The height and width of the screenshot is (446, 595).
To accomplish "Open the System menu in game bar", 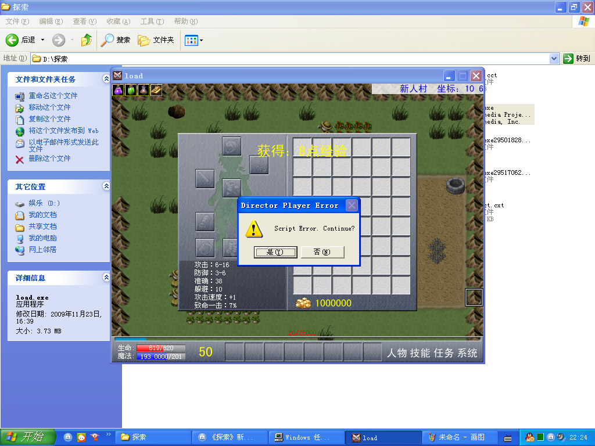I will tap(467, 353).
